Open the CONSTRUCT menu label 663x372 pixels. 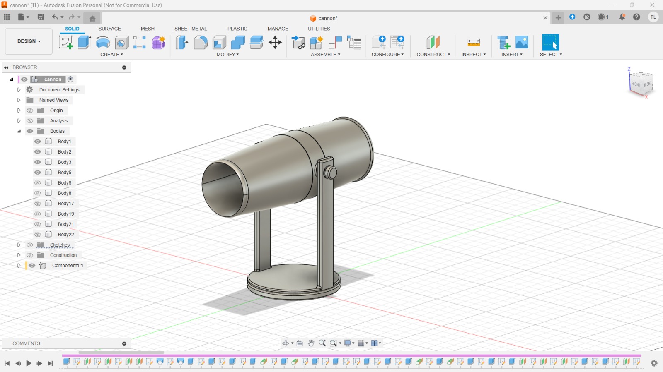click(433, 55)
